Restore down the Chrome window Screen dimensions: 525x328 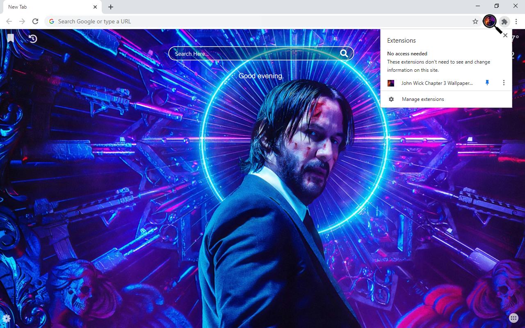pos(497,6)
